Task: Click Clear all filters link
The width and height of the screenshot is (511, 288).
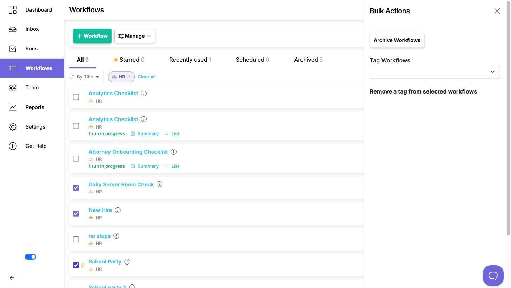Action: click(x=146, y=77)
